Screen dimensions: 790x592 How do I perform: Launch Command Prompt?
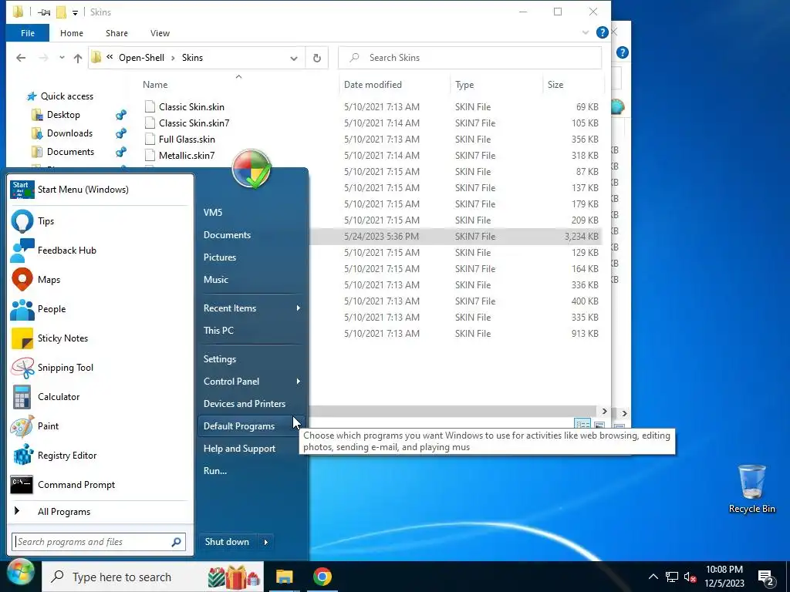[100, 485]
